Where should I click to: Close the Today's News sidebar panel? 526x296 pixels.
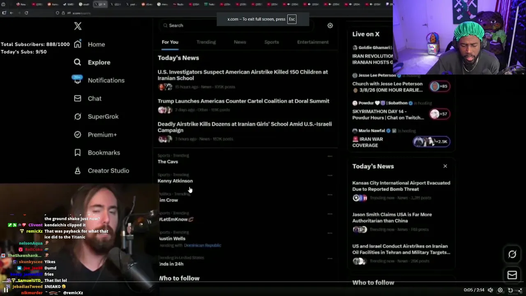coord(445,166)
